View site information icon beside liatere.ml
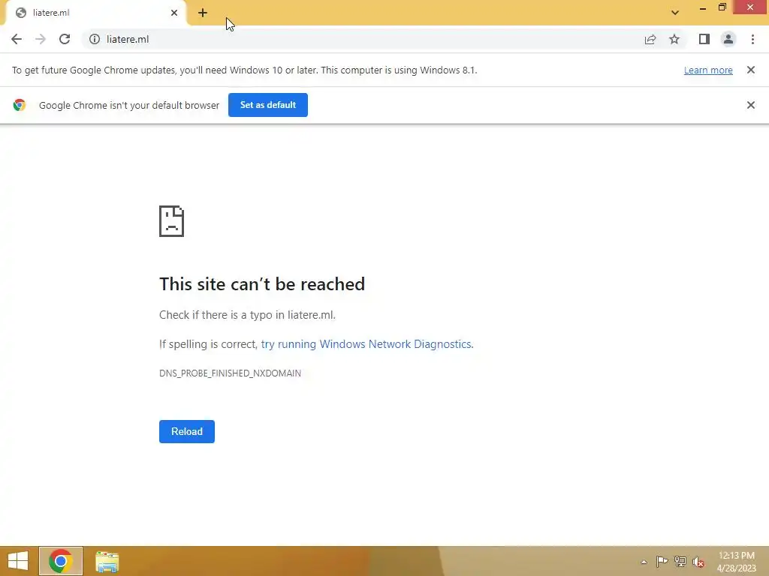Image resolution: width=769 pixels, height=576 pixels. (95, 39)
